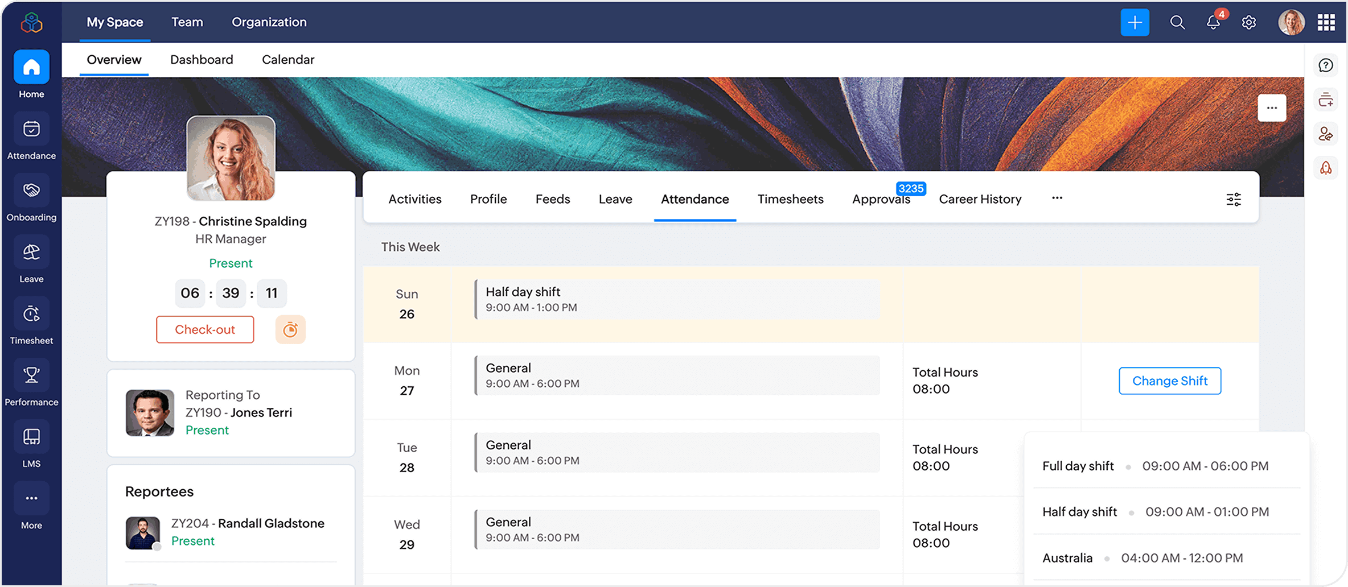Click the 'This Week' heading
Image resolution: width=1348 pixels, height=587 pixels.
coord(410,247)
